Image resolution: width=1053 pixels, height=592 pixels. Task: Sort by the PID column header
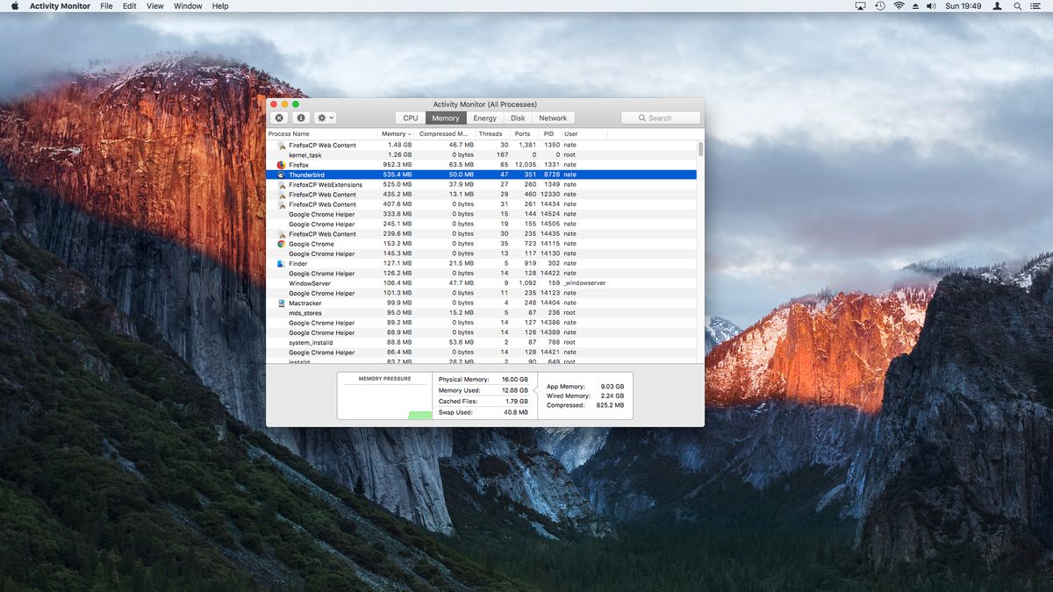click(548, 133)
